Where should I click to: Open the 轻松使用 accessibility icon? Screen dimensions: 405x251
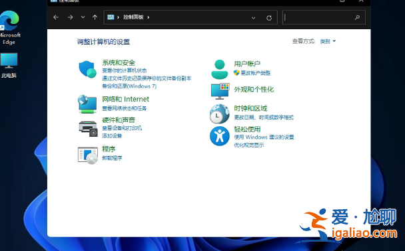220,136
